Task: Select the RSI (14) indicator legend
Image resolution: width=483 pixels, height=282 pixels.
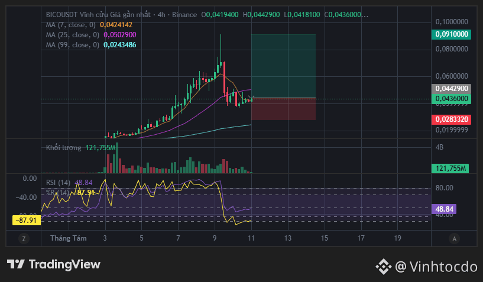Action: [x=58, y=183]
